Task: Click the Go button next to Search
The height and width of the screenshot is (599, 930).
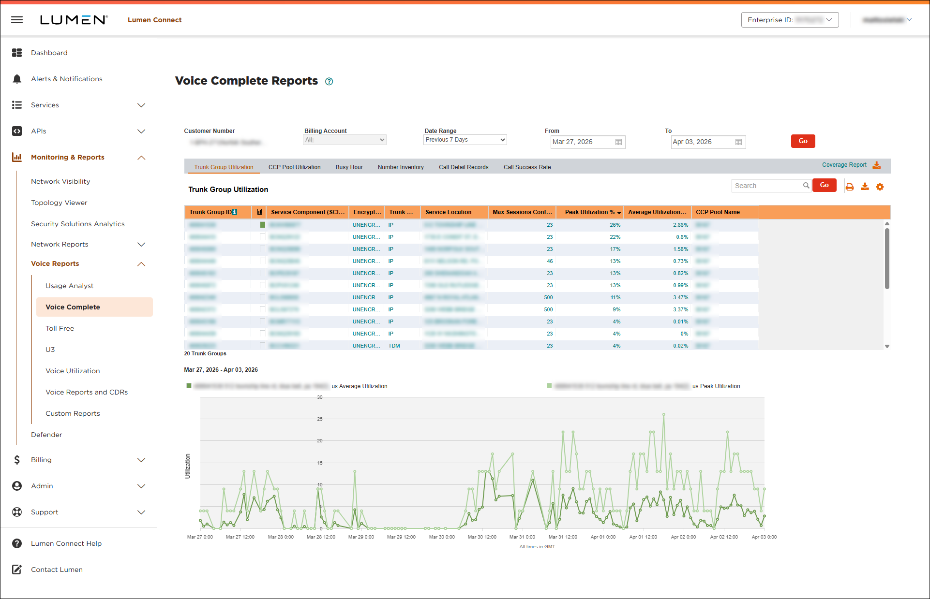Action: click(825, 185)
